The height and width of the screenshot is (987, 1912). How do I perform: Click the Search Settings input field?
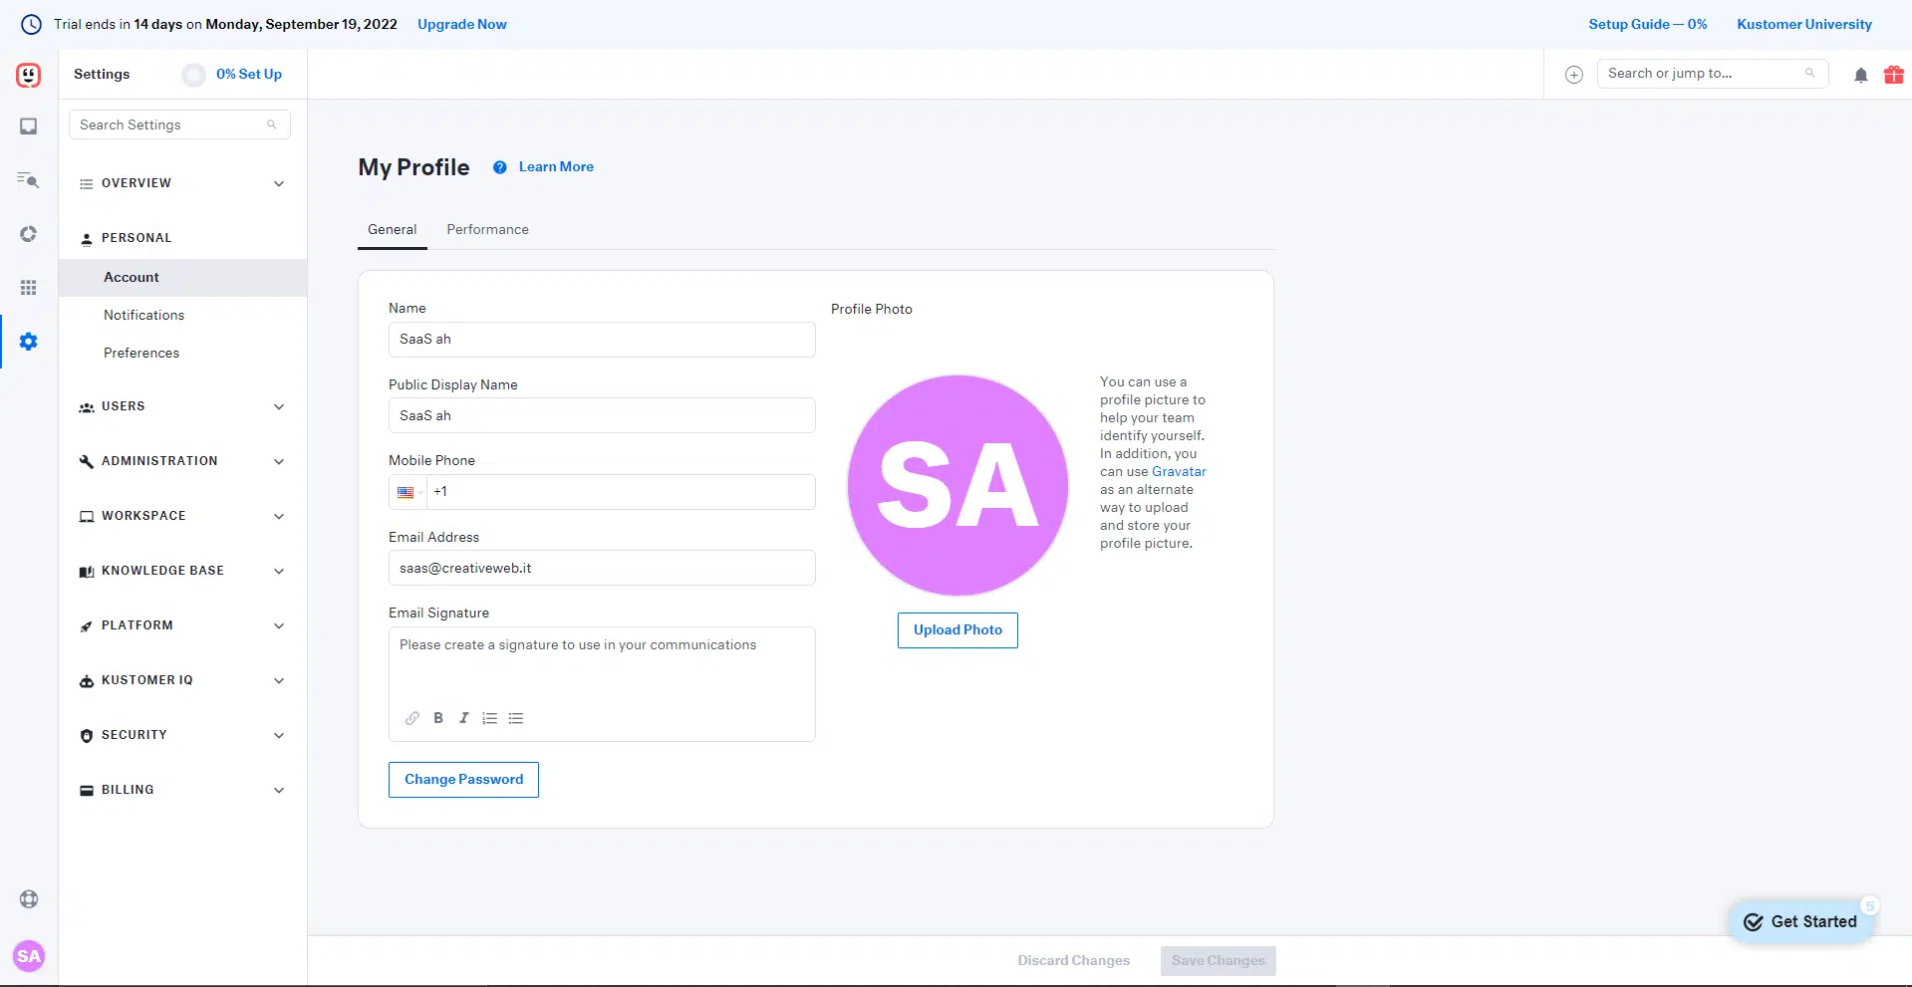point(169,125)
